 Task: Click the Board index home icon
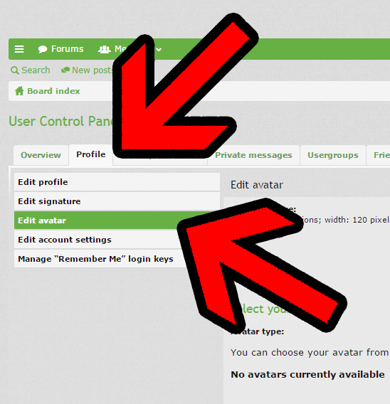[19, 91]
